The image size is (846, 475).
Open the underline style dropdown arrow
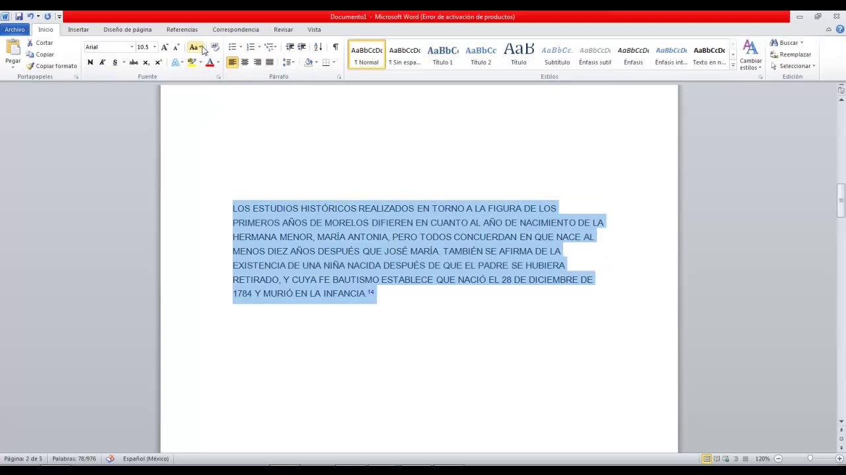click(123, 63)
